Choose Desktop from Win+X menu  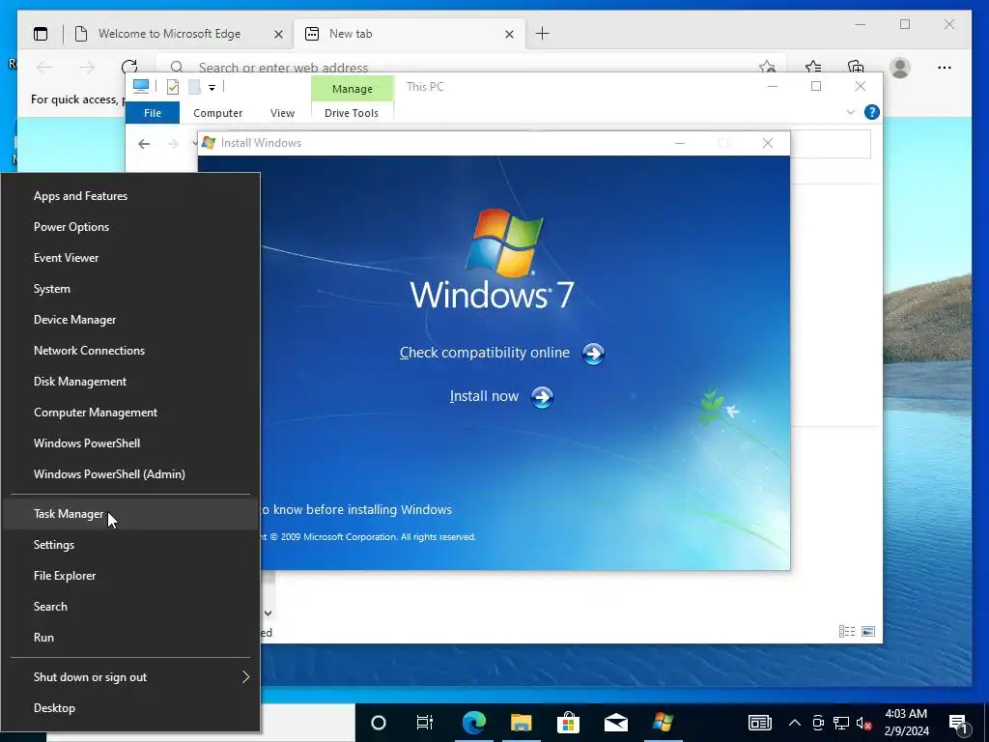(131, 708)
